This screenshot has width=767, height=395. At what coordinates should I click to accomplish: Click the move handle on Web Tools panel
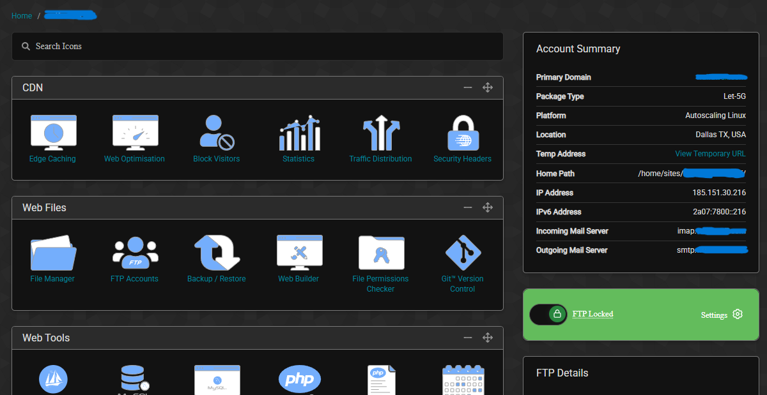pyautogui.click(x=488, y=338)
